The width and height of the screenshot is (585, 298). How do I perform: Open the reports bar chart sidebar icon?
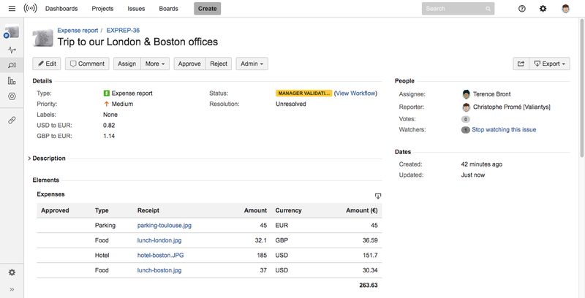tap(12, 81)
